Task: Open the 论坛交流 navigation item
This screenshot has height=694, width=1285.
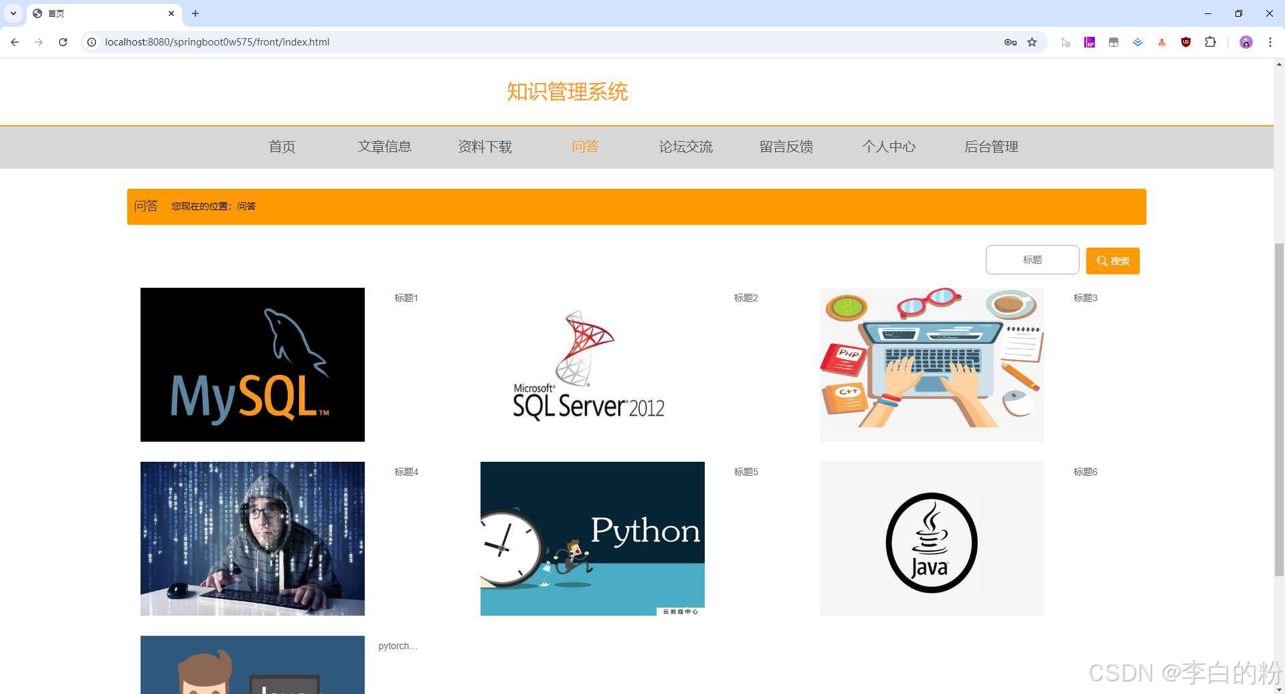Action: (685, 147)
